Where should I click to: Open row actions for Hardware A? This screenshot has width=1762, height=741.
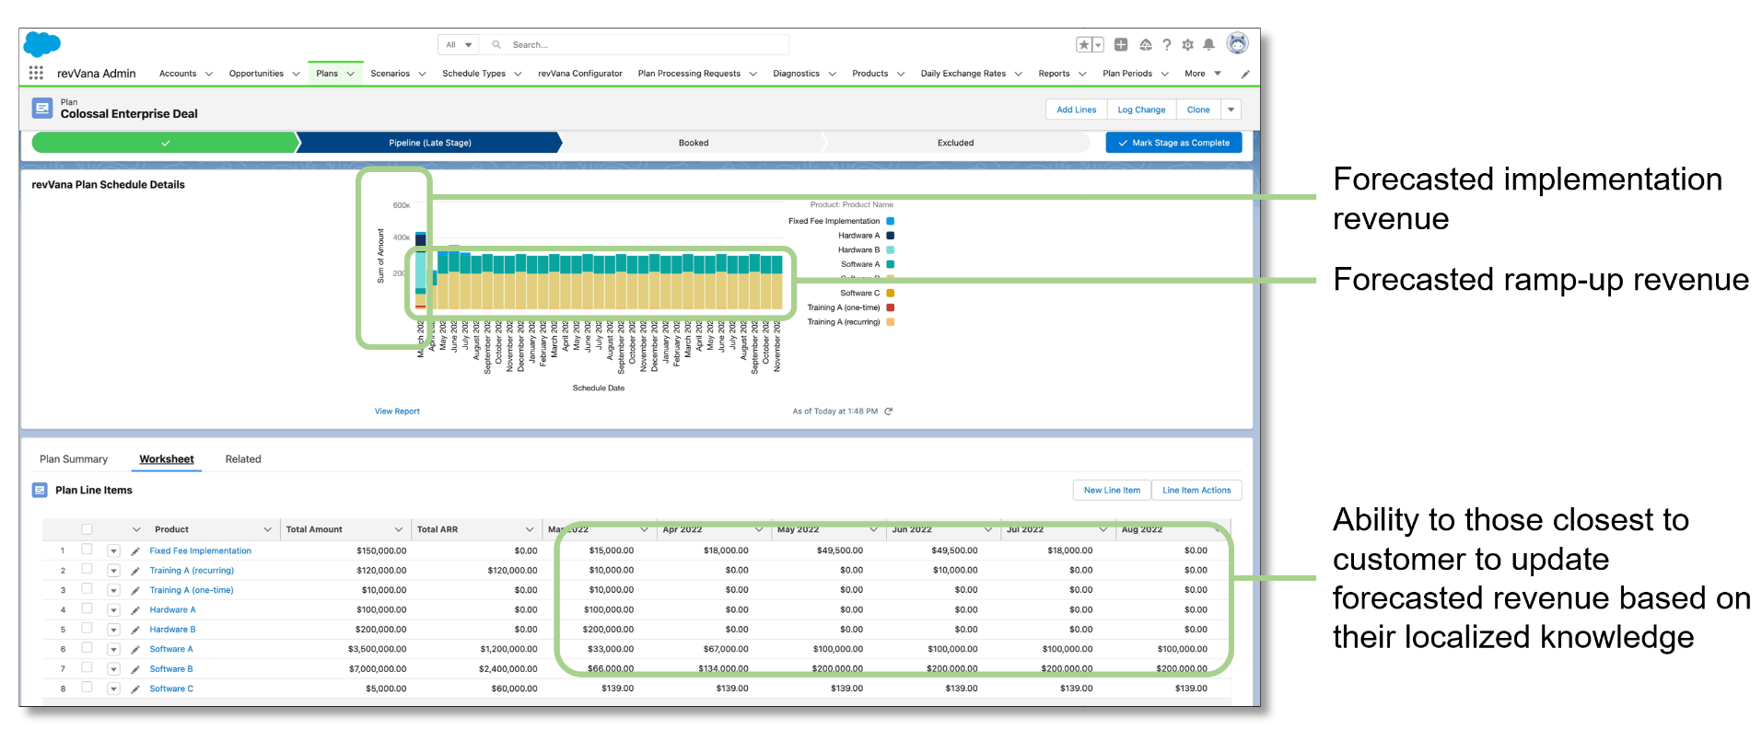tap(113, 610)
